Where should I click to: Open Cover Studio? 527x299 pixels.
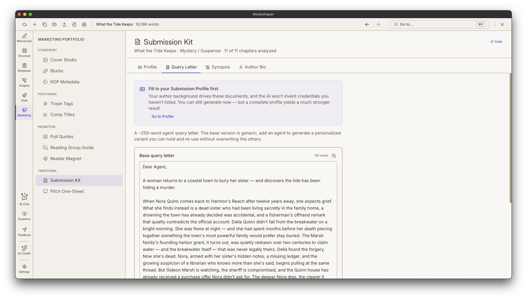(x=79, y=60)
